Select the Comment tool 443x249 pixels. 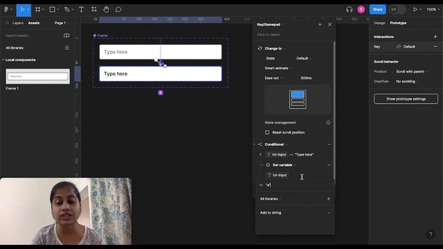[118, 10]
